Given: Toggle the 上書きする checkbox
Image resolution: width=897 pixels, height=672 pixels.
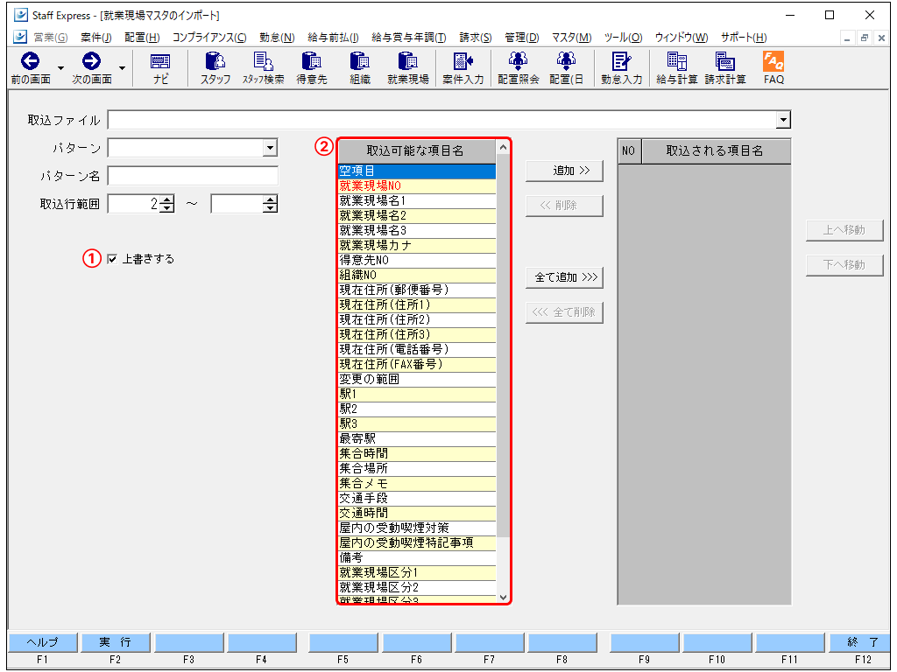Looking at the screenshot, I should click(x=112, y=259).
